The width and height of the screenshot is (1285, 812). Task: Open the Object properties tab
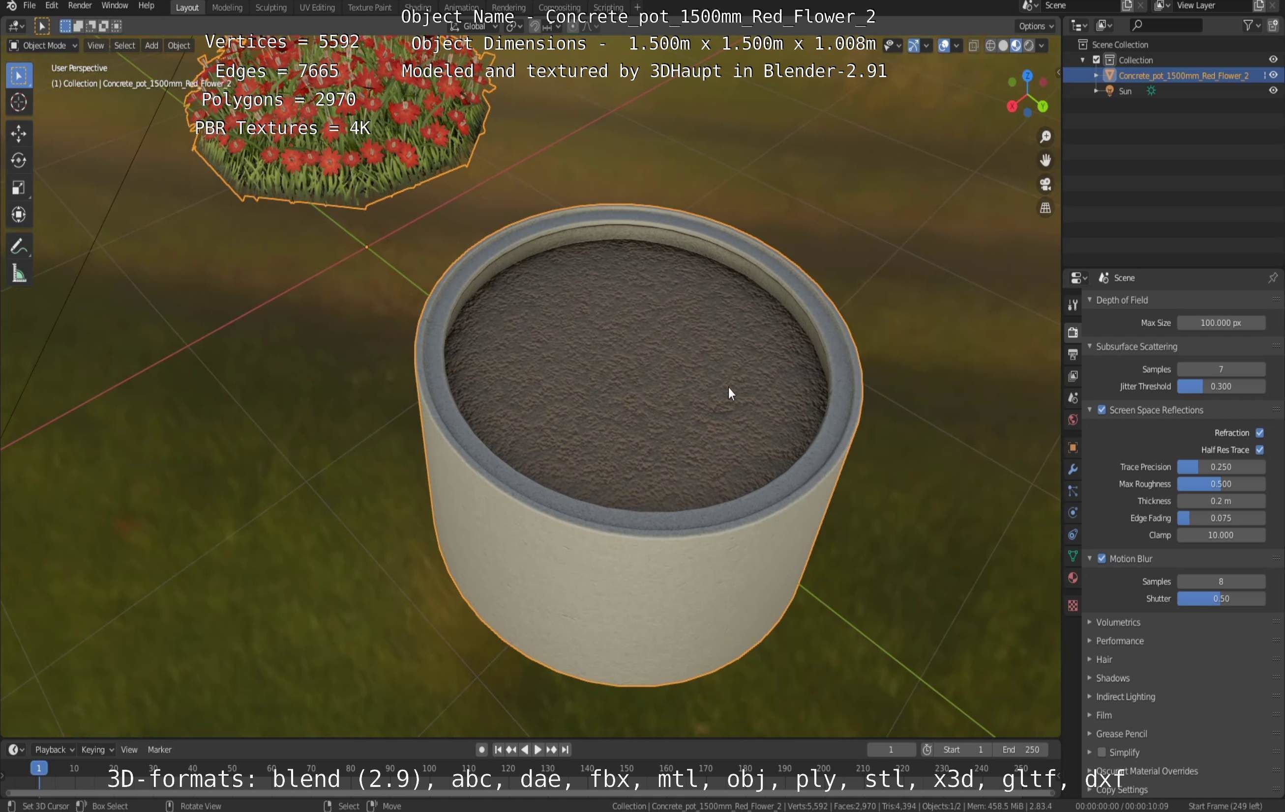point(1073,448)
